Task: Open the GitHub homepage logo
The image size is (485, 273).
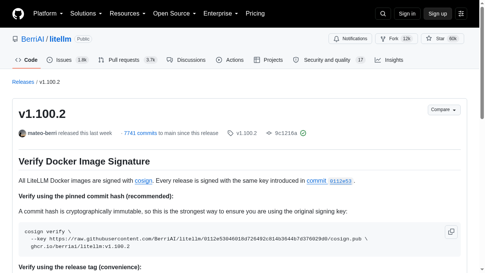Action: click(18, 14)
